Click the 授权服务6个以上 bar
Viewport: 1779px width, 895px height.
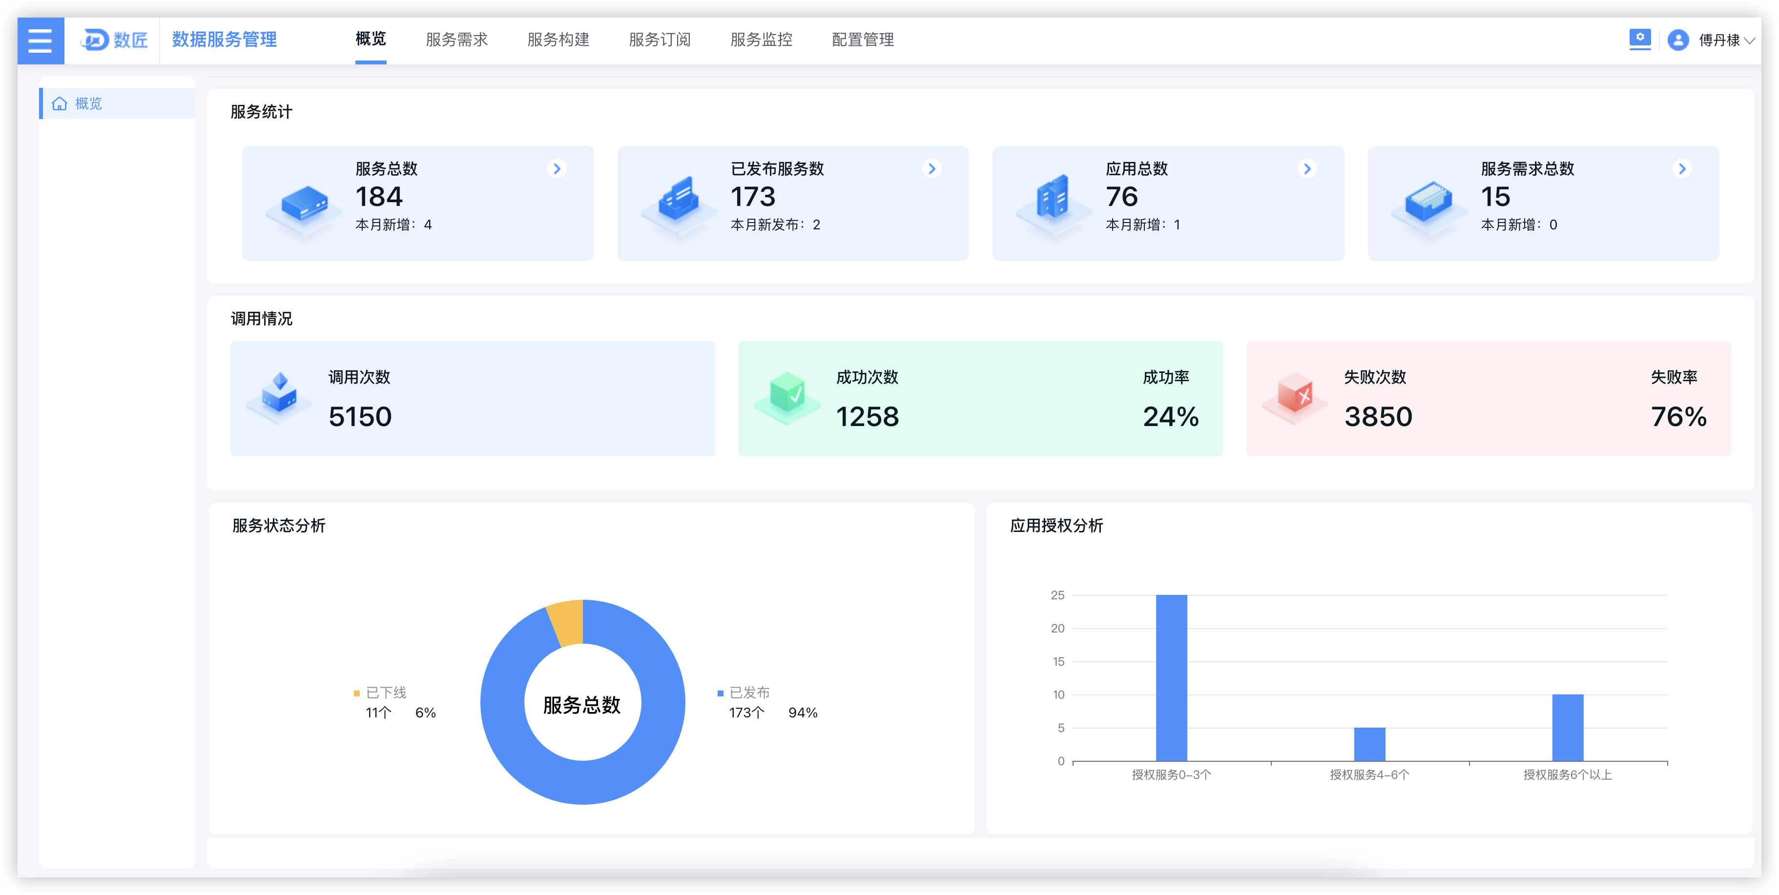click(1568, 727)
